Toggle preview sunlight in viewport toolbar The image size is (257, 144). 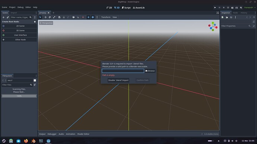[88, 17]
